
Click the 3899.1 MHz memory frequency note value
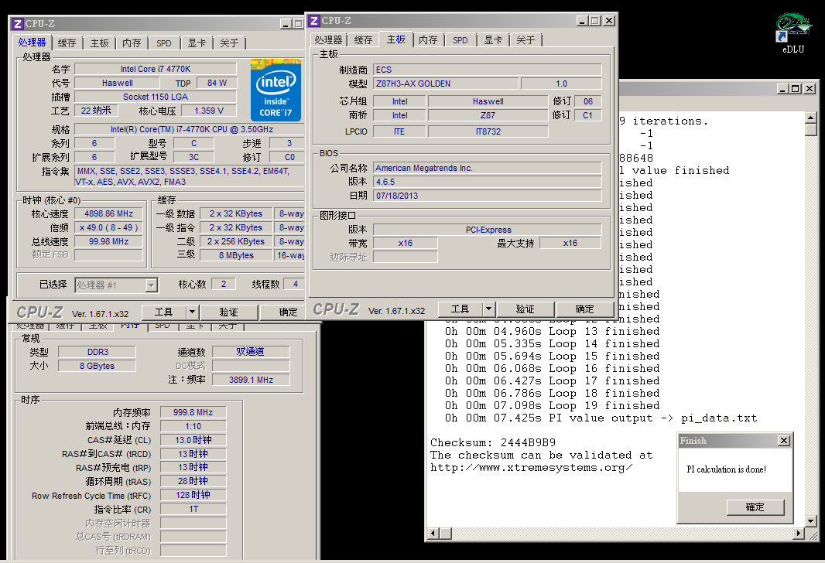tap(251, 380)
